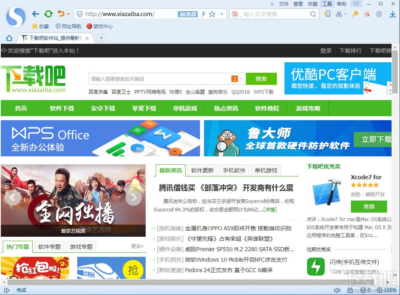Select 游戏攻略 in green nav bar
The height and width of the screenshot is (295, 400).
(308, 108)
